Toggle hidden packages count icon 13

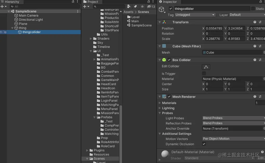point(151,6)
